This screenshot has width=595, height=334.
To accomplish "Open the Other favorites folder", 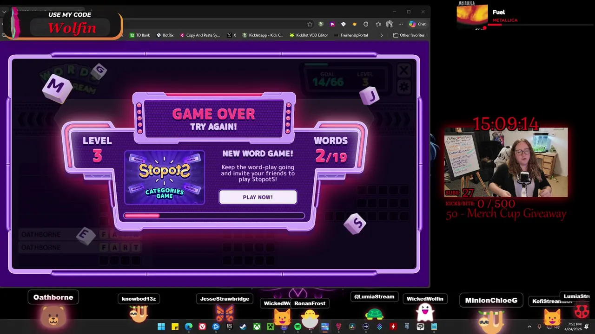I will point(409,35).
